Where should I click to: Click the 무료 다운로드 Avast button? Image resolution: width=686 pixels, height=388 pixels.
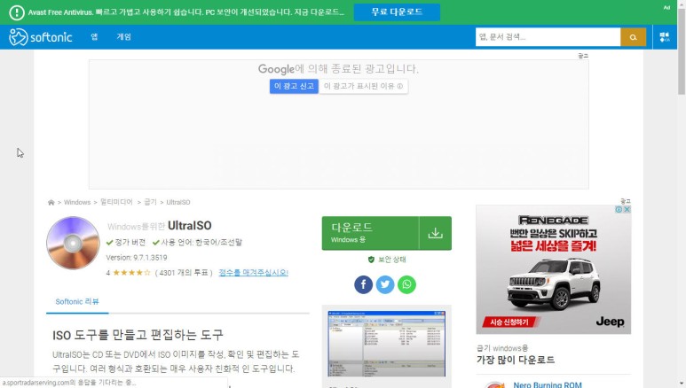coord(397,12)
